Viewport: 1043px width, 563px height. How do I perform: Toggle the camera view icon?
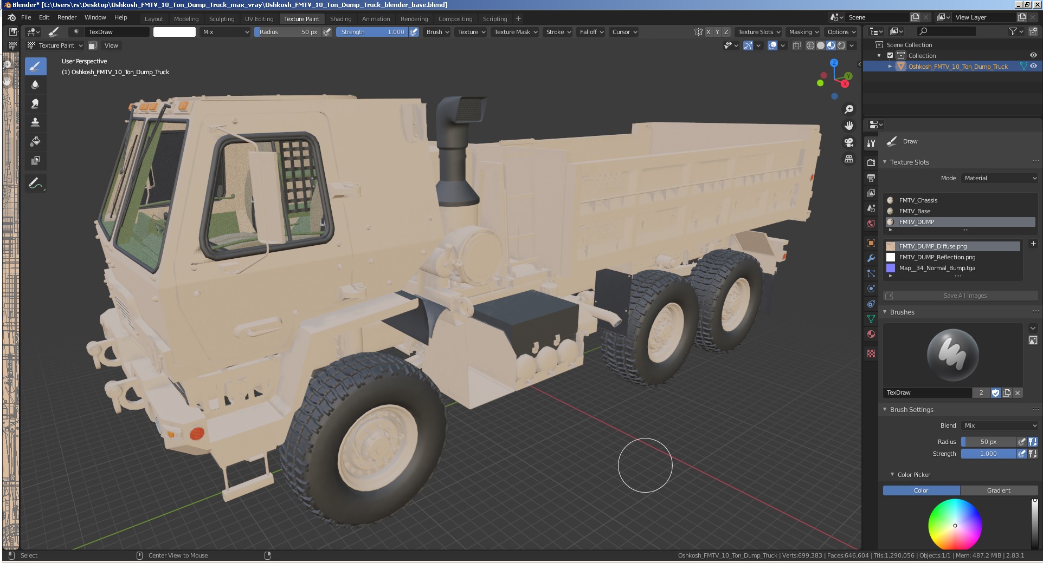tap(849, 142)
